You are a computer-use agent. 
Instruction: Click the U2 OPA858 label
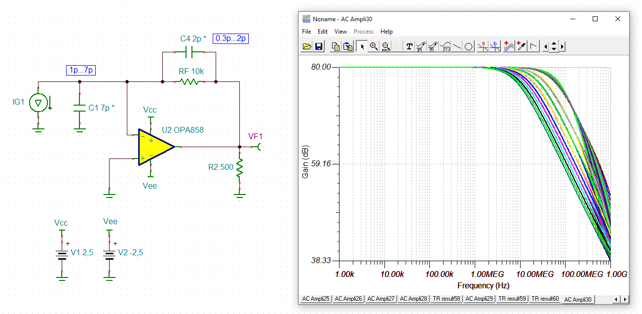[x=183, y=130]
